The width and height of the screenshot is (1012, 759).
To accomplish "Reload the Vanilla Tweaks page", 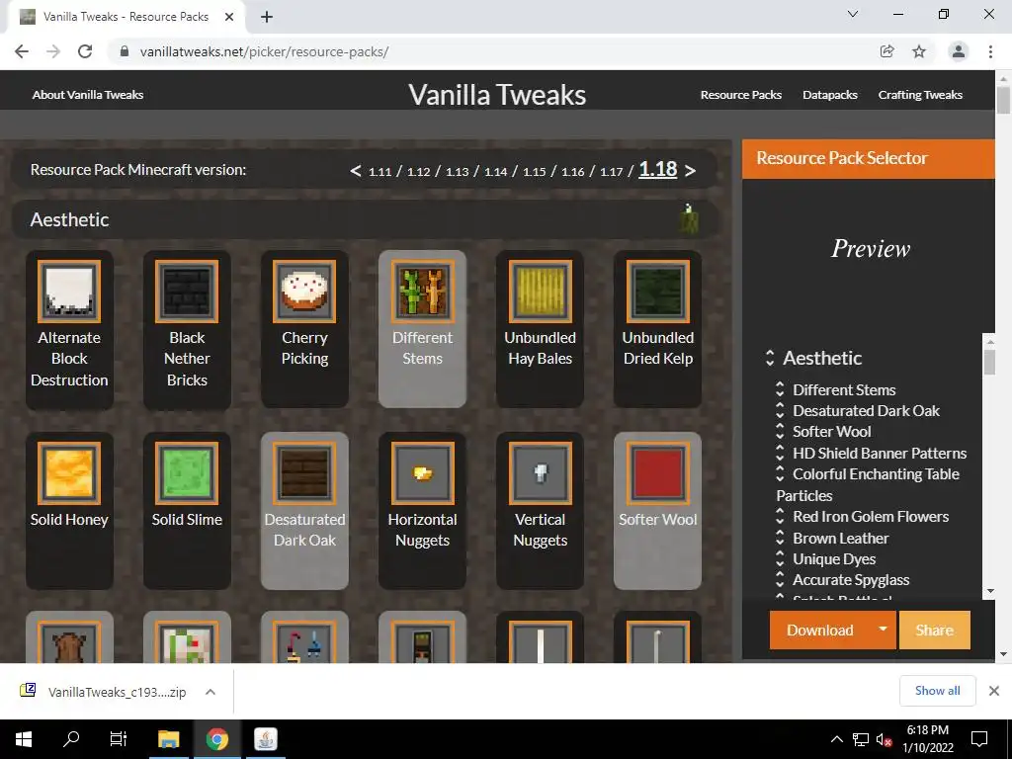I will (x=85, y=51).
